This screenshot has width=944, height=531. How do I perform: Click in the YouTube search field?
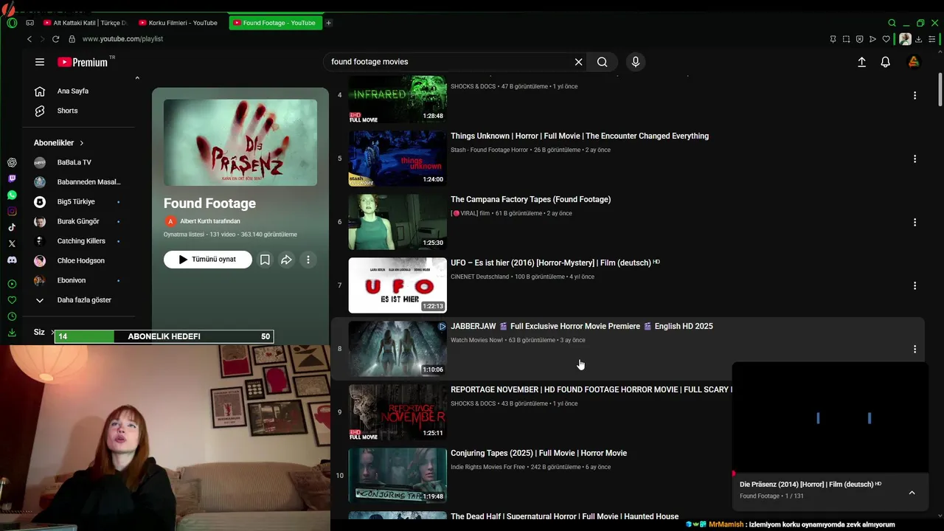click(x=450, y=62)
